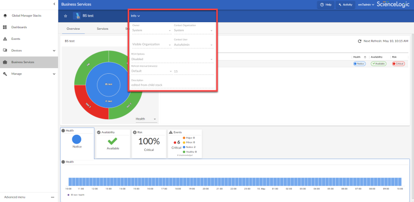Click the ScienceLogic logo

click(x=393, y=5)
